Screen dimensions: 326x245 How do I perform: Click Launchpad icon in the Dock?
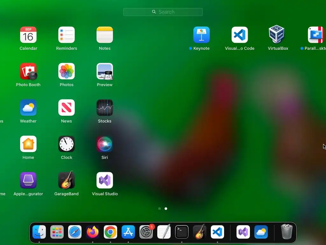click(57, 232)
